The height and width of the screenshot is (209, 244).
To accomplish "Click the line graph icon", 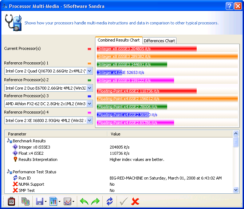I will coord(67,201).
